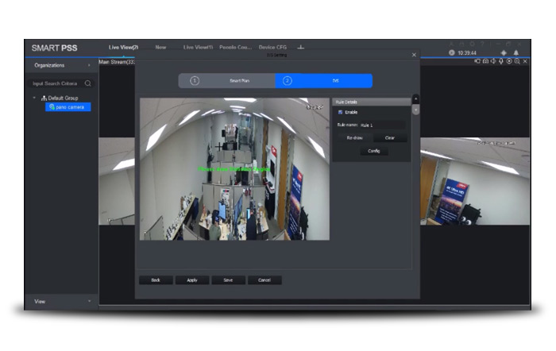
Task: Click the step 2 IVS circle icon
Action: [x=288, y=80]
